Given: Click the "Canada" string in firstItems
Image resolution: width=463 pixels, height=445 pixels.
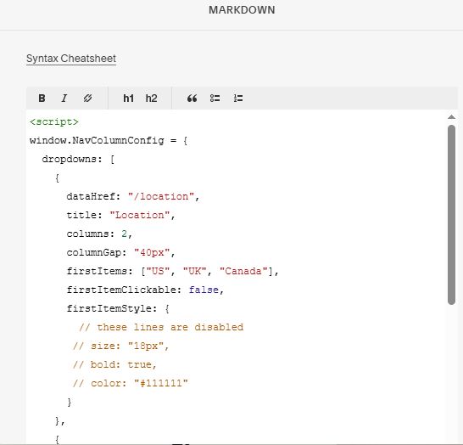Looking at the screenshot, I should coord(243,271).
